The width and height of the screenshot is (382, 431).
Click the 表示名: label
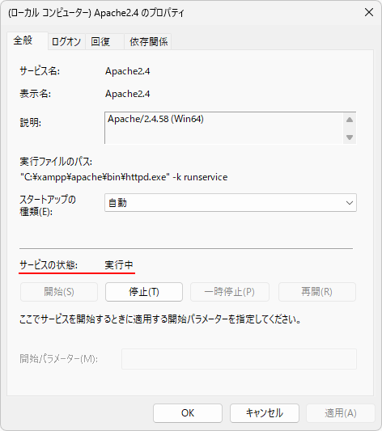tap(35, 94)
